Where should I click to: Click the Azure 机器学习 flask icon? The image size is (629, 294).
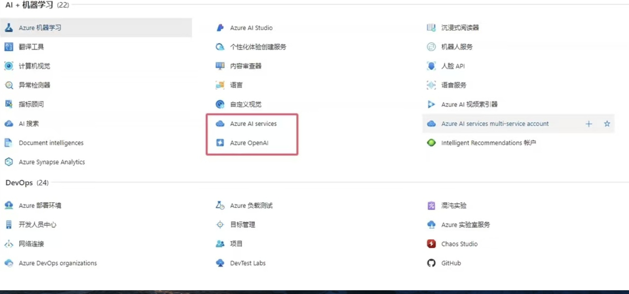(9, 28)
